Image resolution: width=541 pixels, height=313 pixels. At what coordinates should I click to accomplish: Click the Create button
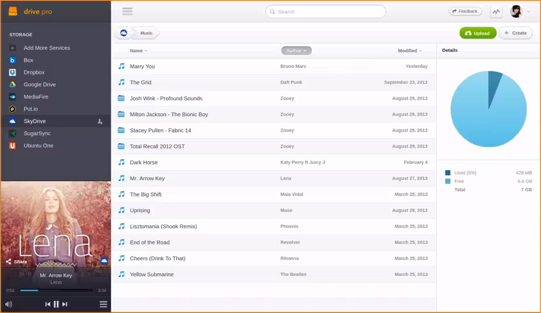coord(515,33)
